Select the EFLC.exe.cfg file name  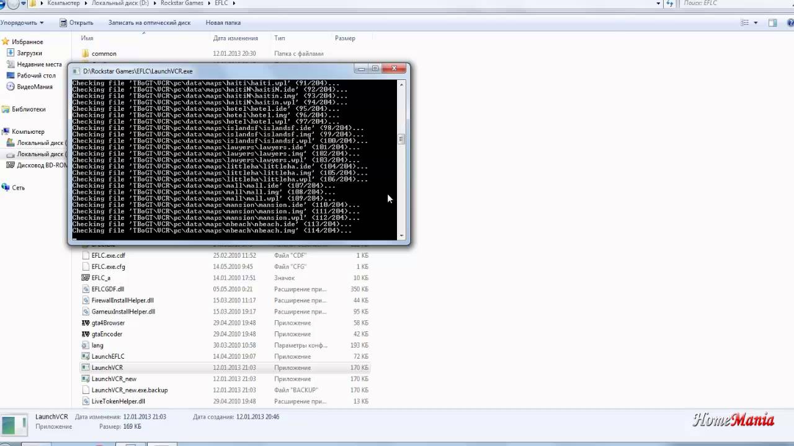coord(109,267)
